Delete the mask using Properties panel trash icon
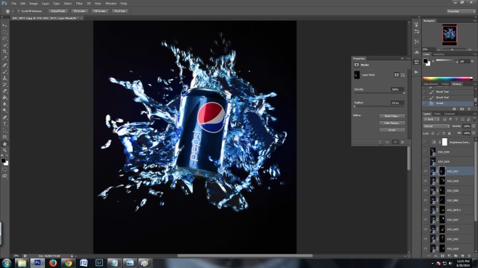This screenshot has height=268, width=478. pyautogui.click(x=402, y=143)
